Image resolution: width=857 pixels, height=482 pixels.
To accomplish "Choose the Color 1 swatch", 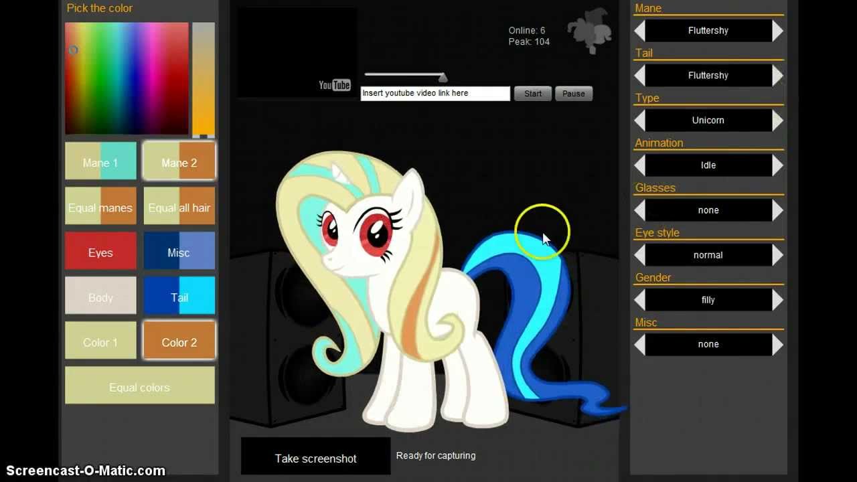I will [100, 341].
